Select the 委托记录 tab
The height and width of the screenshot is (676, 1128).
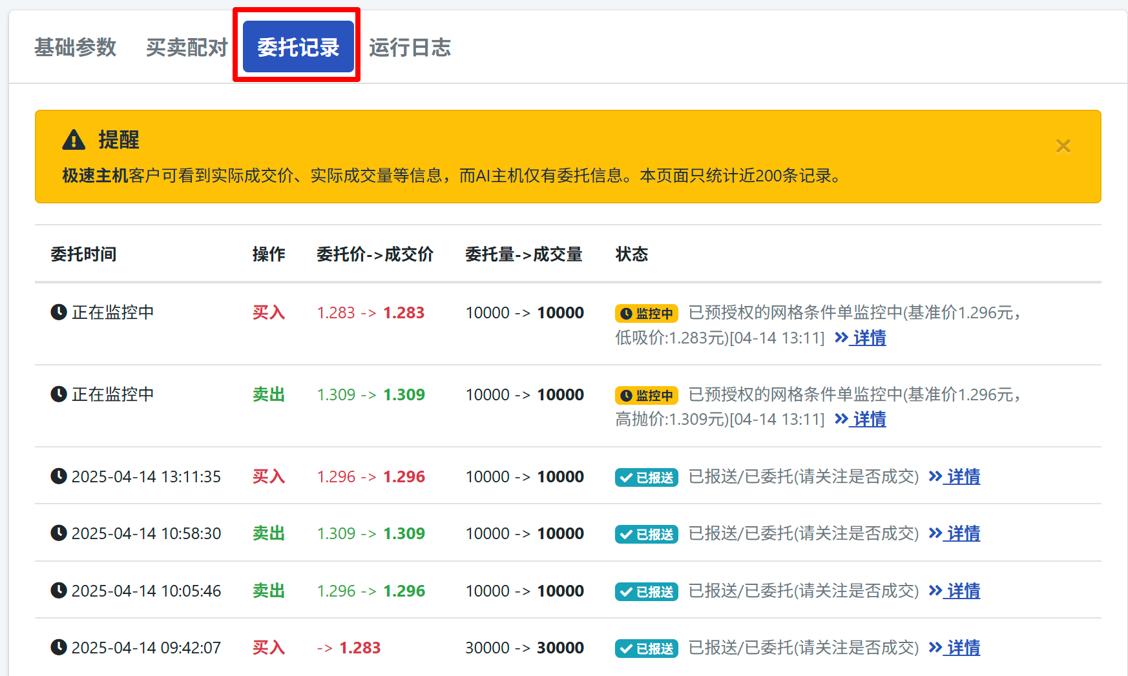pyautogui.click(x=298, y=47)
